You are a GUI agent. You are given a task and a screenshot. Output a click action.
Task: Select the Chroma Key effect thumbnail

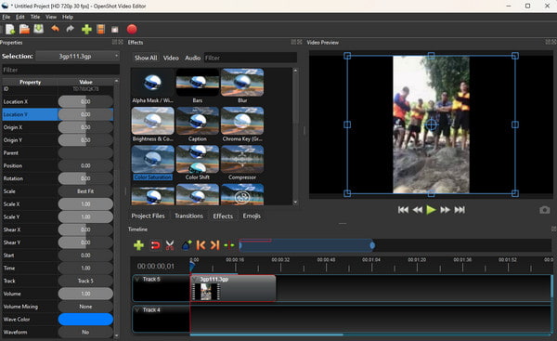(242, 121)
